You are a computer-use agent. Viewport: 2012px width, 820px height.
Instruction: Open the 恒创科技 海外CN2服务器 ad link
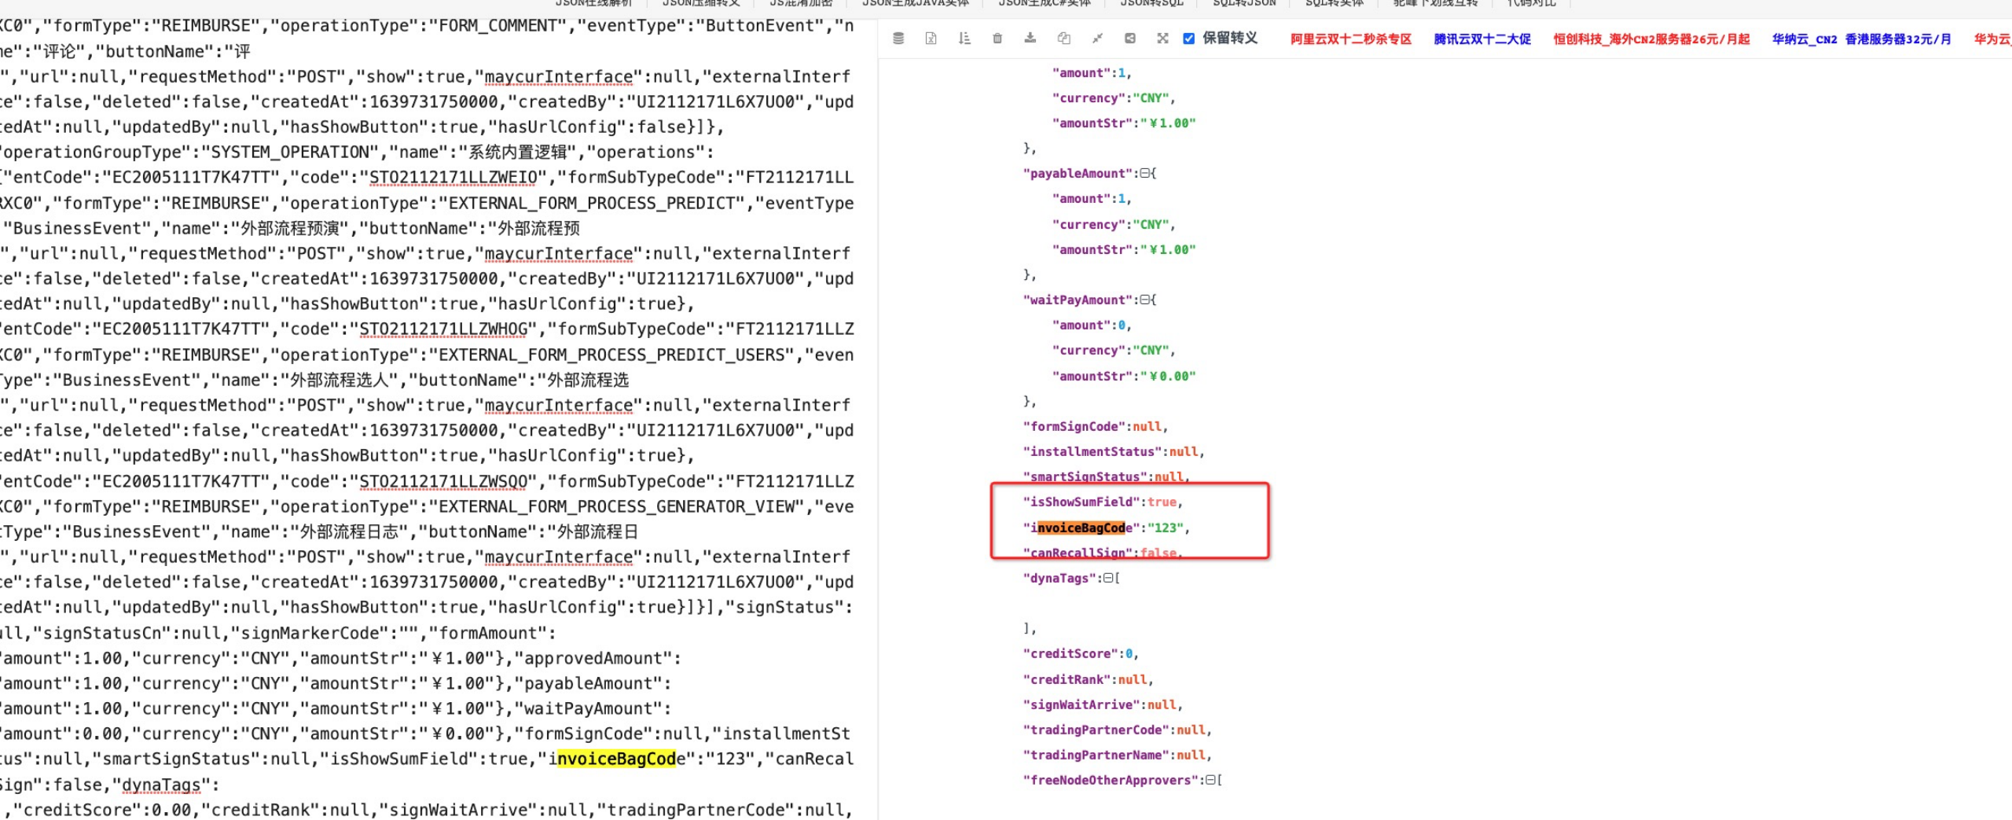coord(1650,39)
